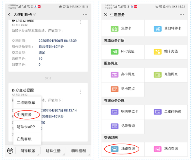The height and width of the screenshot is (160, 193).
Task: Go back from 大连明珠卡 chat
Action: [x=9, y=15]
